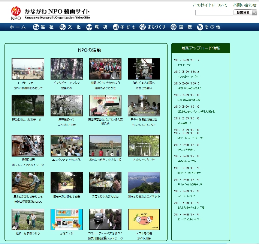This screenshot has height=244, width=259.
Task: Open the schoolyard with children thumbnail
Action: pyautogui.click(x=105, y=146)
